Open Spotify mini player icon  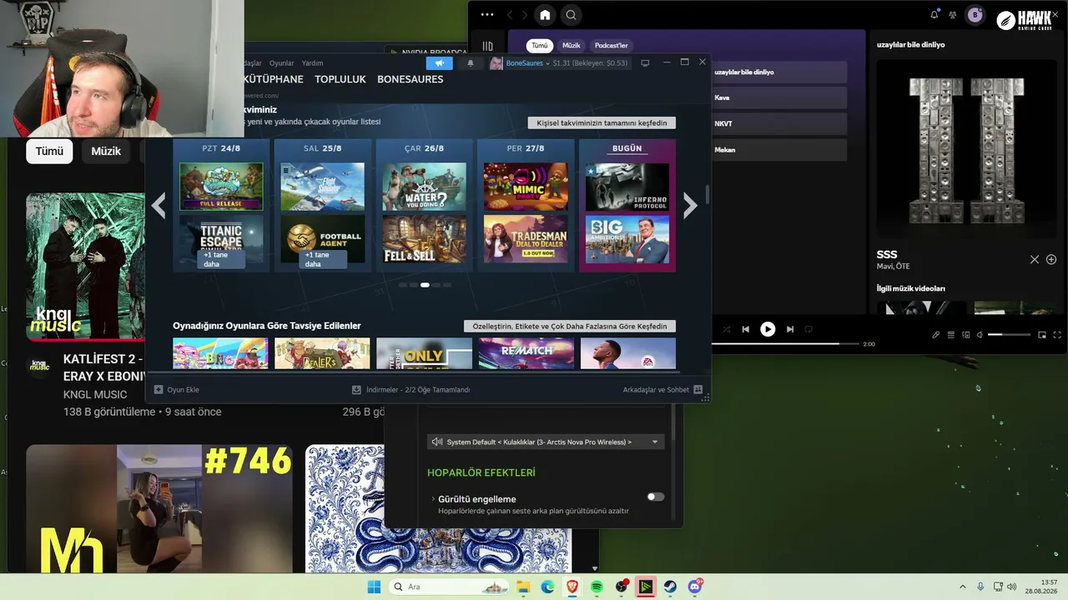(x=1042, y=335)
